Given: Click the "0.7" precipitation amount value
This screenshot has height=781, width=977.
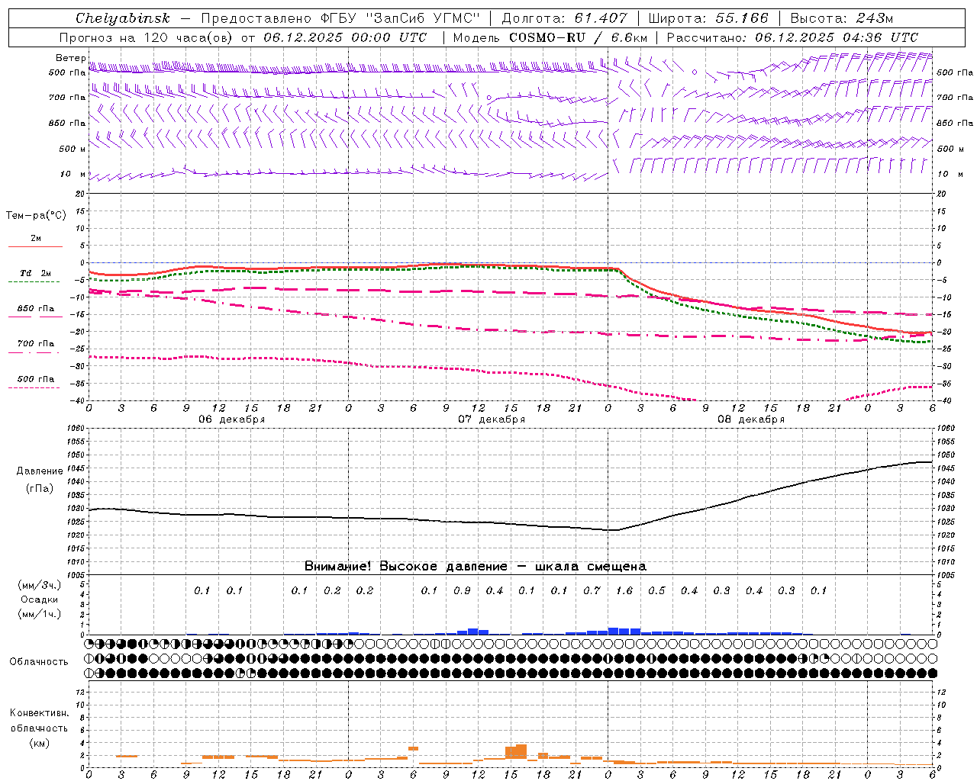Looking at the screenshot, I should pos(592,590).
